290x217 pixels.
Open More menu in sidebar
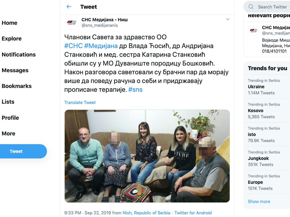[x=8, y=133]
